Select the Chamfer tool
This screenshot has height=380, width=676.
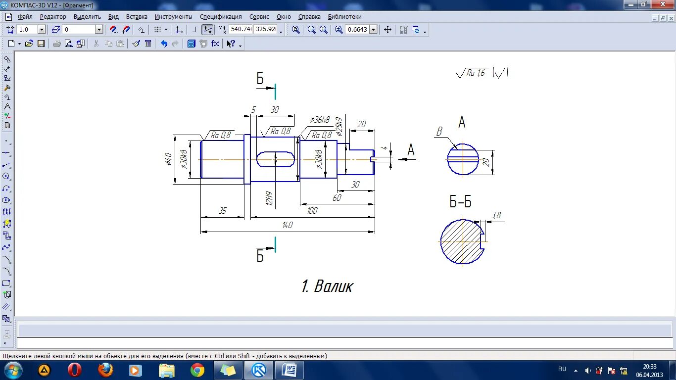tap(6, 259)
